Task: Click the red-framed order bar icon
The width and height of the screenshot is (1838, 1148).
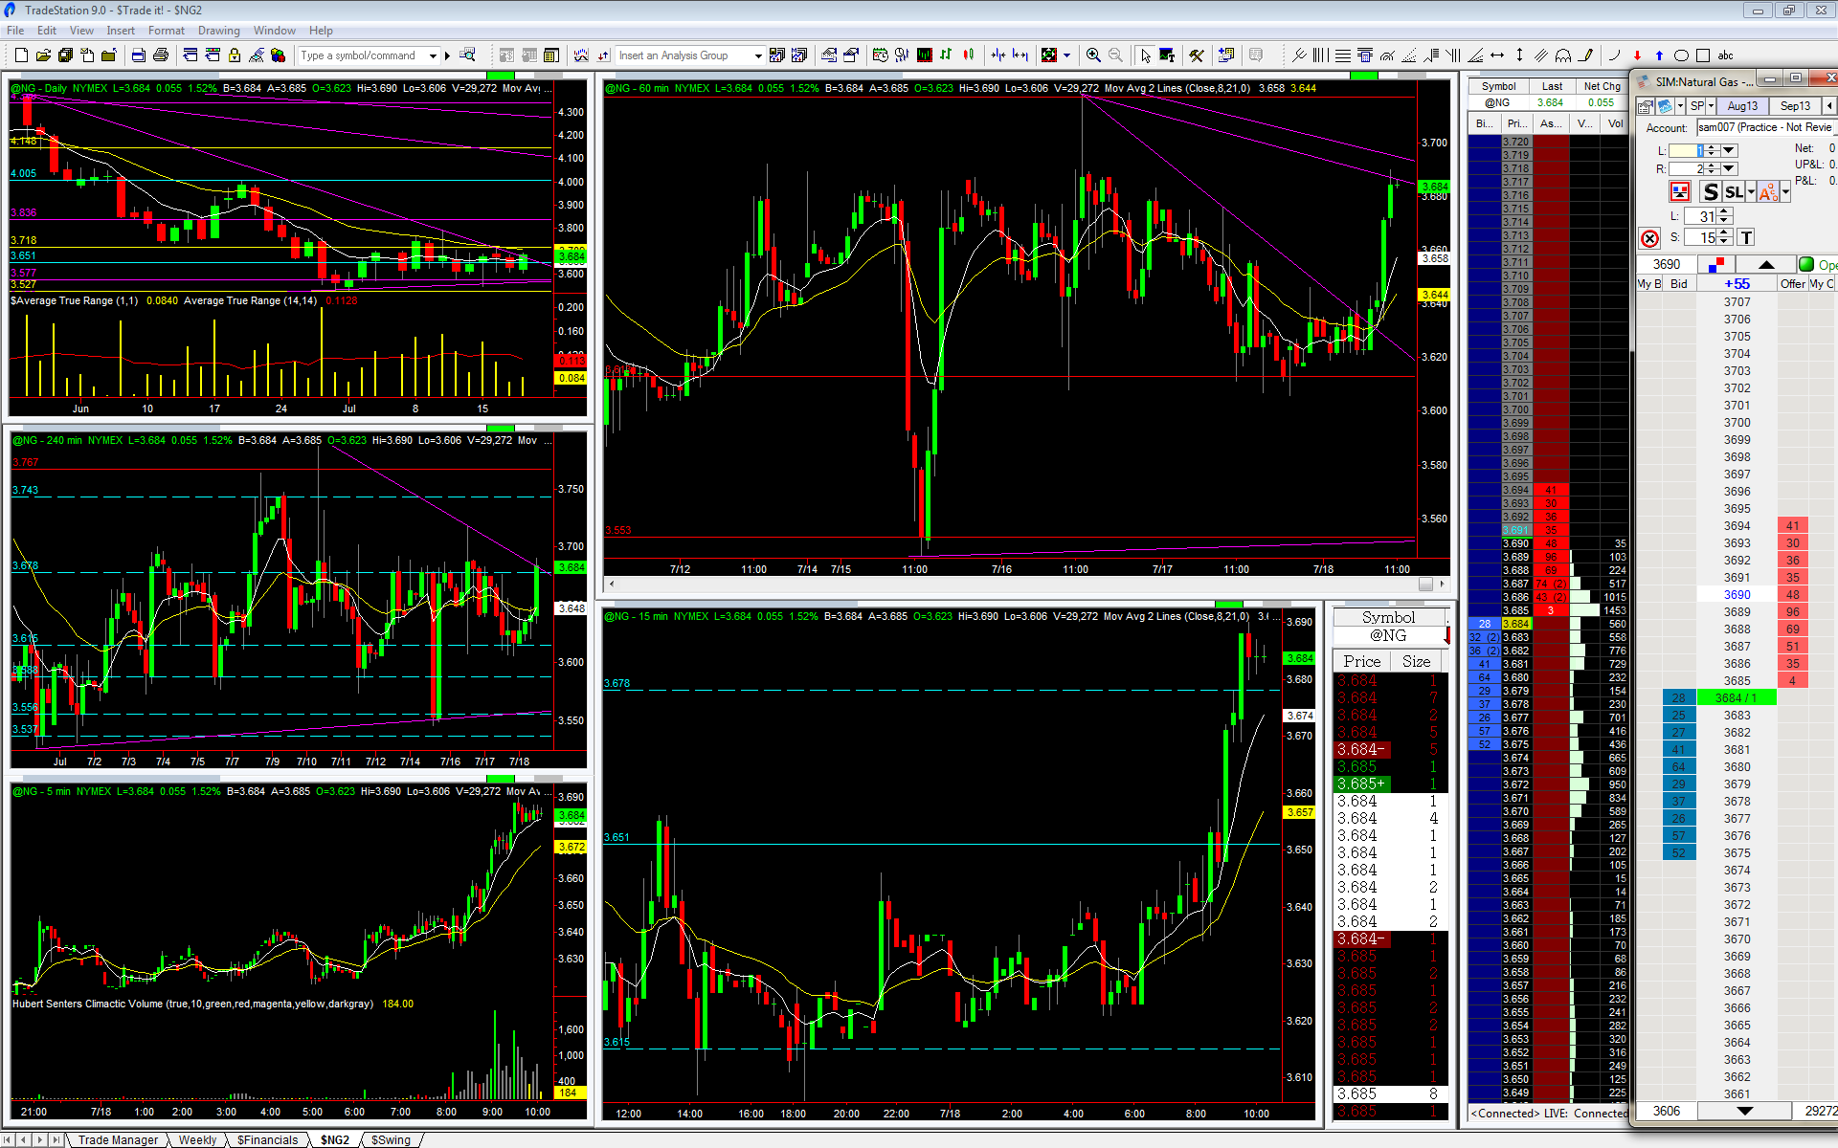Action: (1679, 192)
